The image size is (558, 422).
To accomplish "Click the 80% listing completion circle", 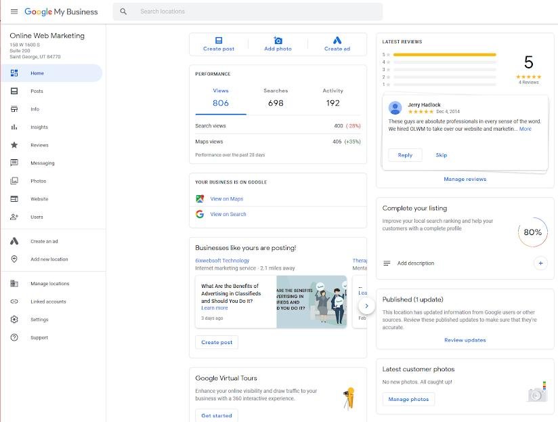I will click(x=532, y=232).
